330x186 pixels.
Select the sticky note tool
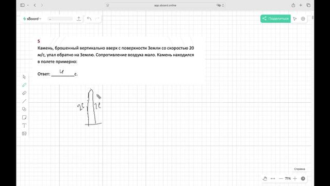click(x=24, y=117)
